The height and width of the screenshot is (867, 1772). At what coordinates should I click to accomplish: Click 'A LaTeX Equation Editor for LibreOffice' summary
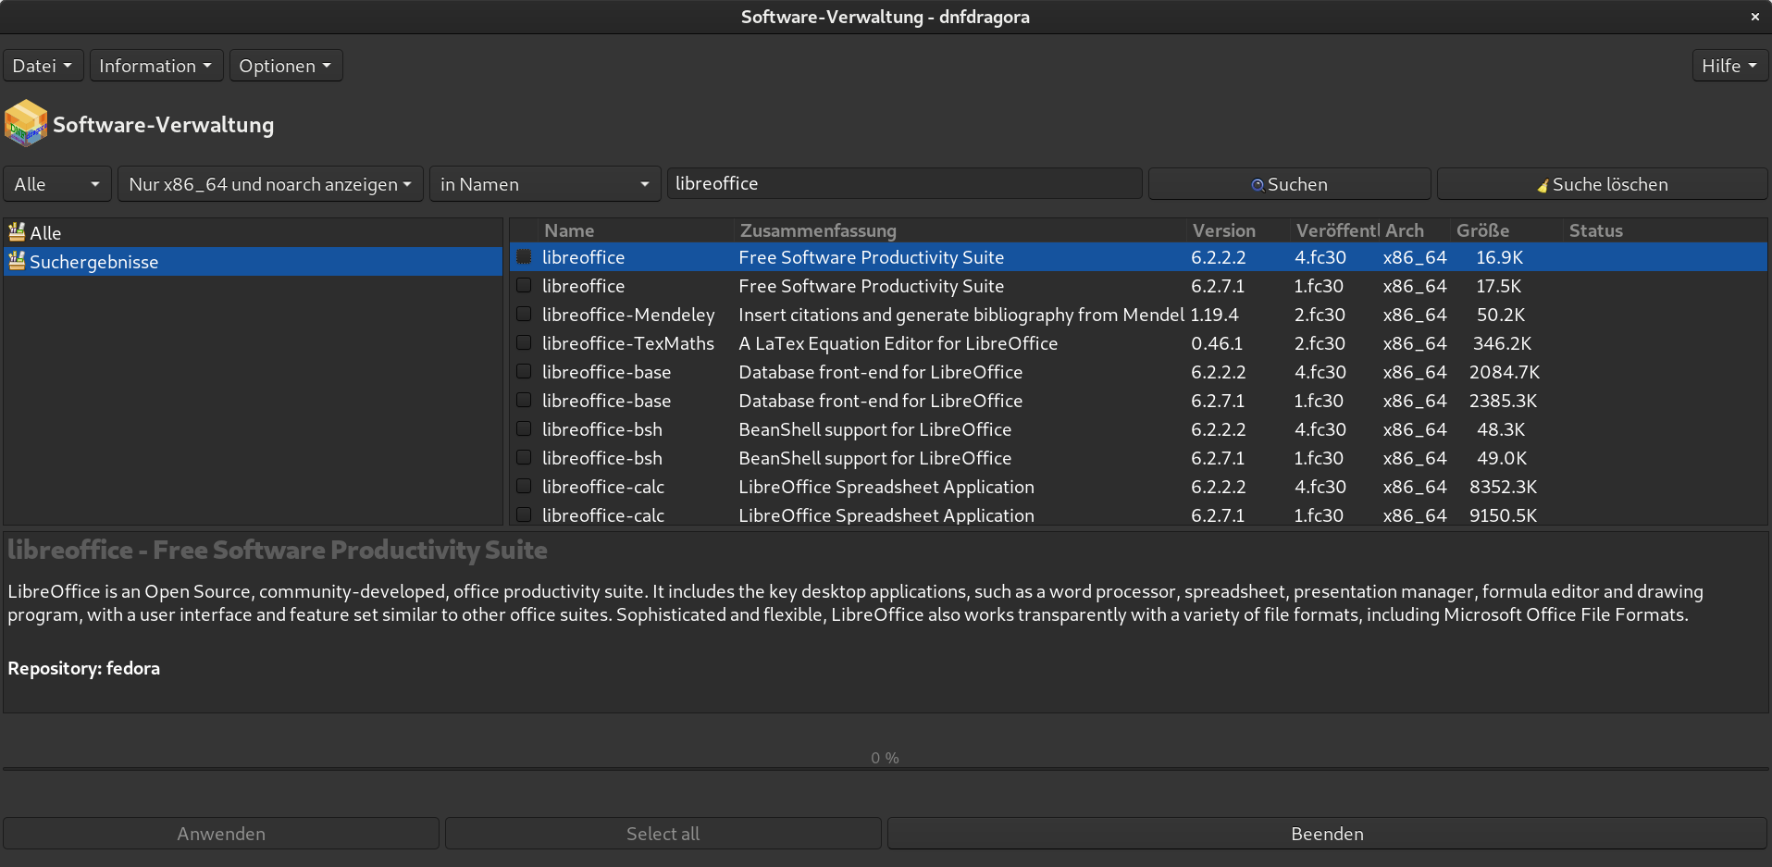click(898, 343)
